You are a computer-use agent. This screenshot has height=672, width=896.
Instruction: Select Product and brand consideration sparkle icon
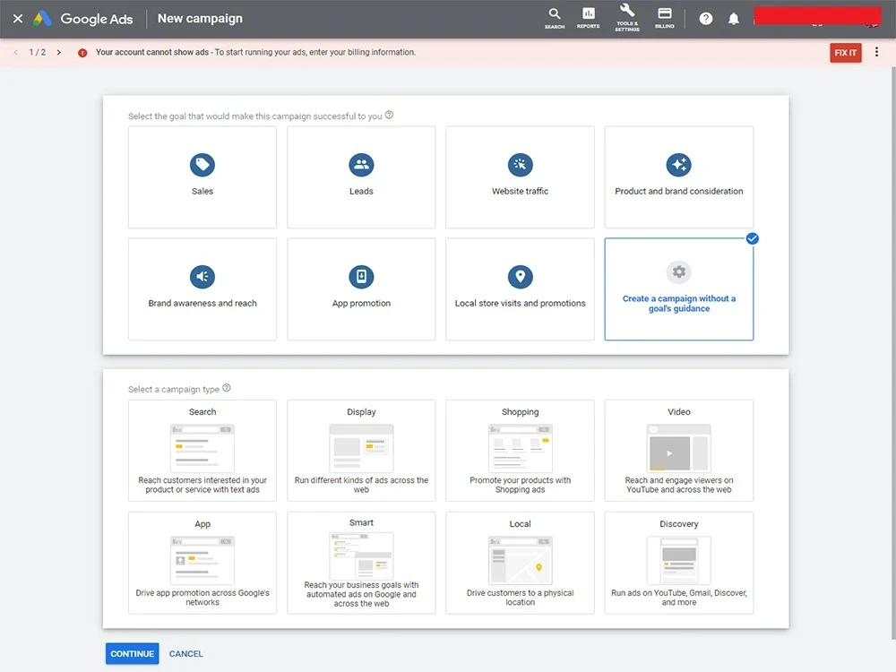point(679,165)
